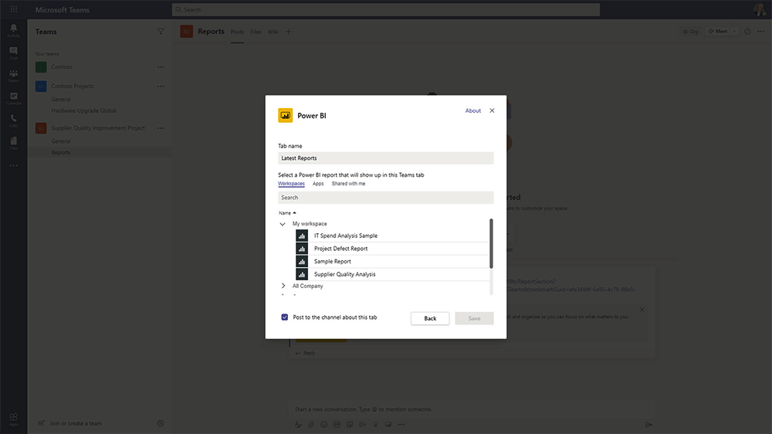Click the Sample Report icon
The height and width of the screenshot is (434, 772).
[302, 262]
